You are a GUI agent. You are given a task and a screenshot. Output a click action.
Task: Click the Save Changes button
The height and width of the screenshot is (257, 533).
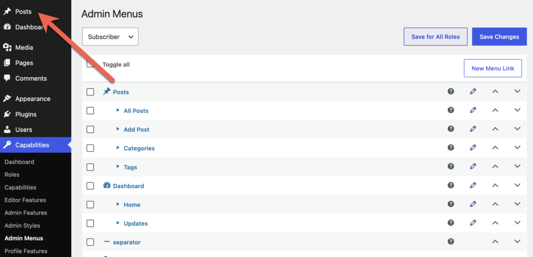499,37
